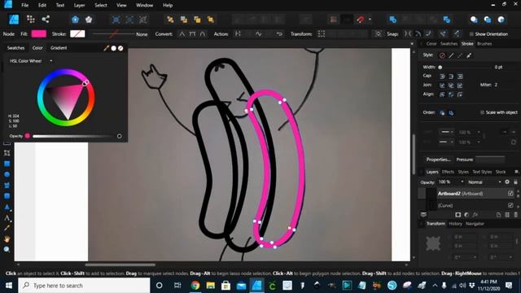Choose the Bevel Join stroke option

(x=451, y=85)
